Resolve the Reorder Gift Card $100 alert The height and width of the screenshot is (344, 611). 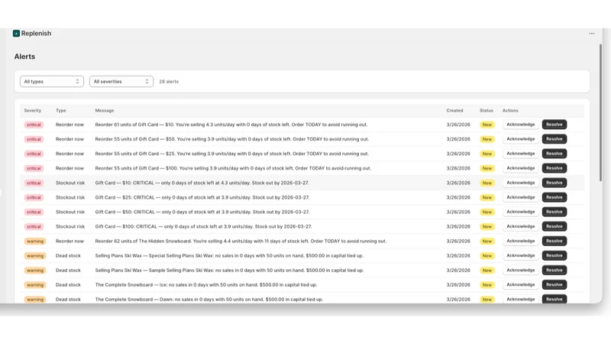[x=554, y=168]
